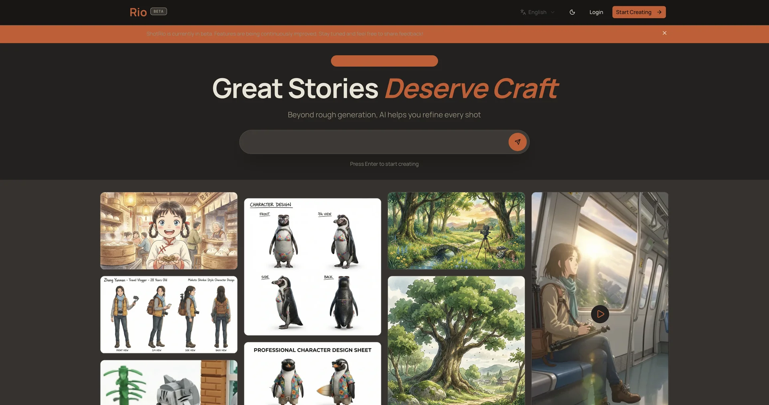Click the Rio logo
This screenshot has width=769, height=405.
pyautogui.click(x=138, y=12)
